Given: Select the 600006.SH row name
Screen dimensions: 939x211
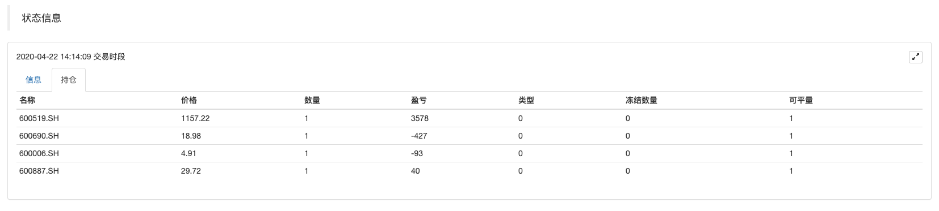Looking at the screenshot, I should (x=39, y=153).
